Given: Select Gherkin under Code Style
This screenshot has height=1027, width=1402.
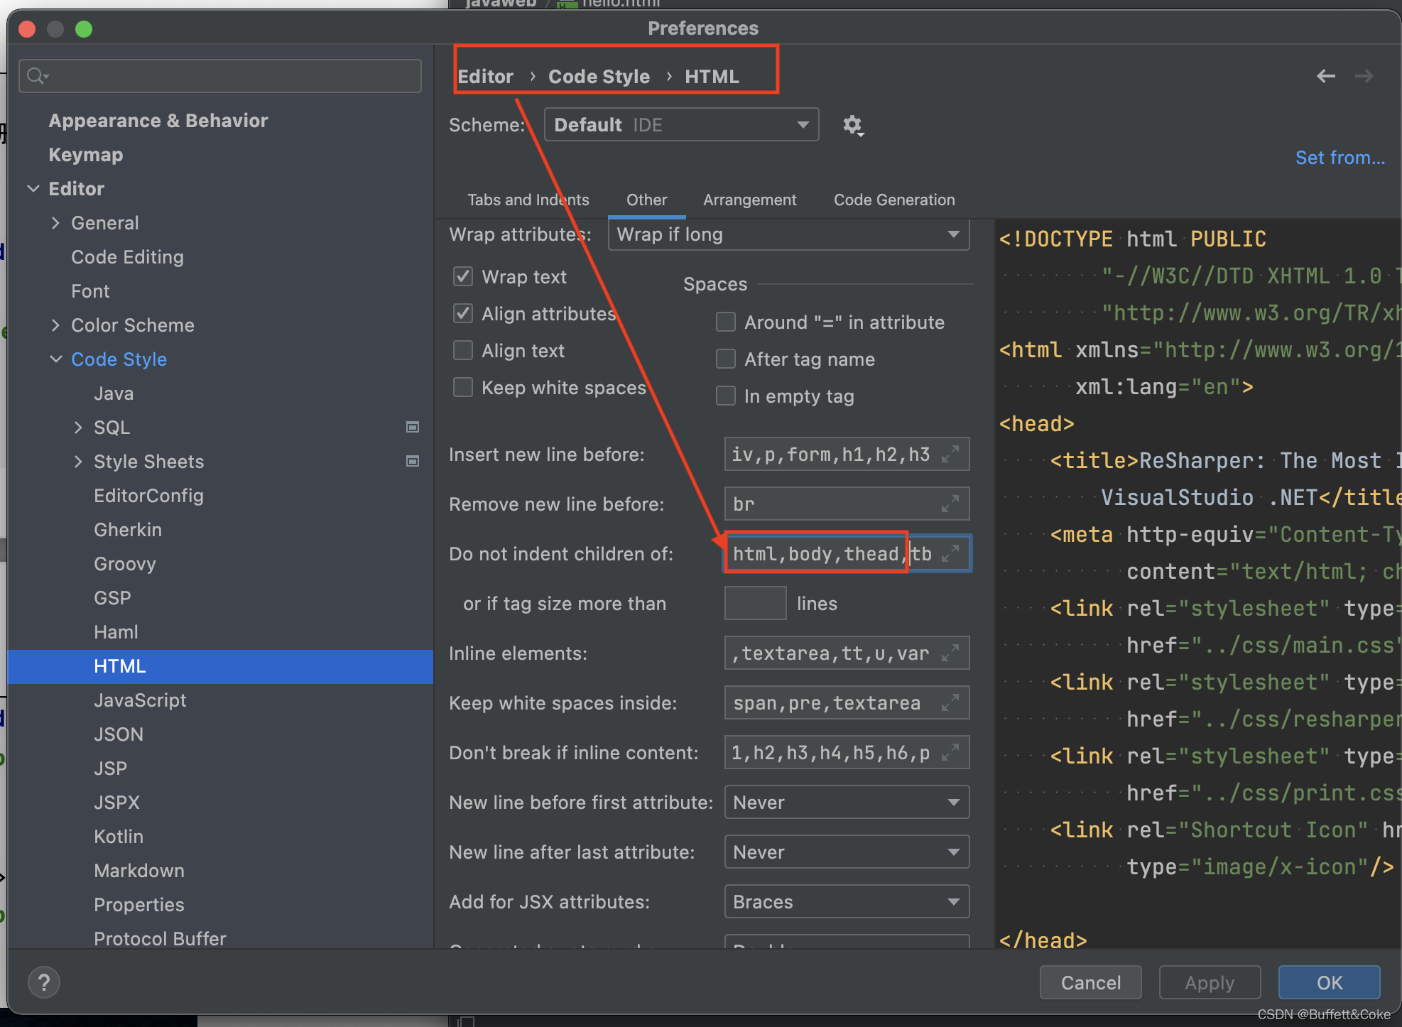Looking at the screenshot, I should [x=128, y=529].
